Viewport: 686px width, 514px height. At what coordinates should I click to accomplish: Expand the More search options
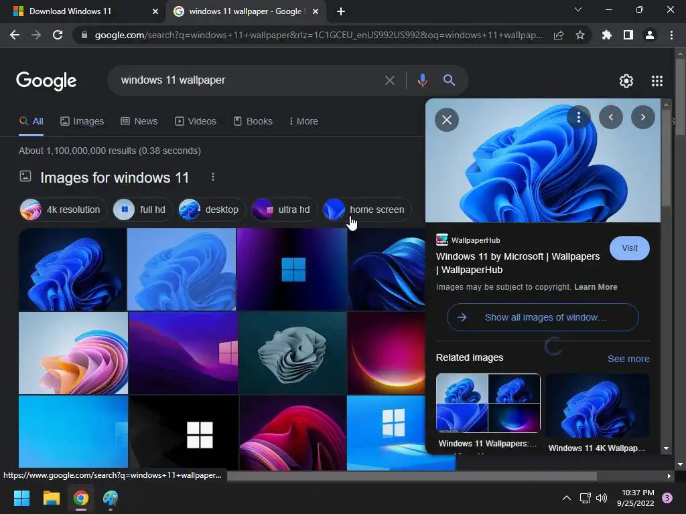(303, 121)
